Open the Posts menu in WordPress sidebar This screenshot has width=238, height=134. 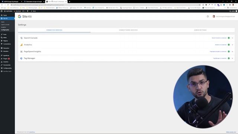5,35
